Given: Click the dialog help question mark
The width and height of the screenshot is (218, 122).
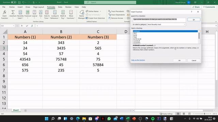Looking at the screenshot, I should coord(191,12).
